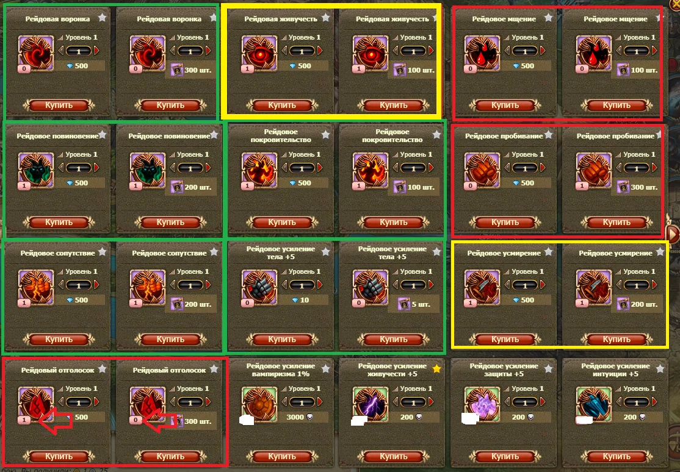
Task: Click Купить under Рейдовое усиление защиты +5
Action: (505, 456)
